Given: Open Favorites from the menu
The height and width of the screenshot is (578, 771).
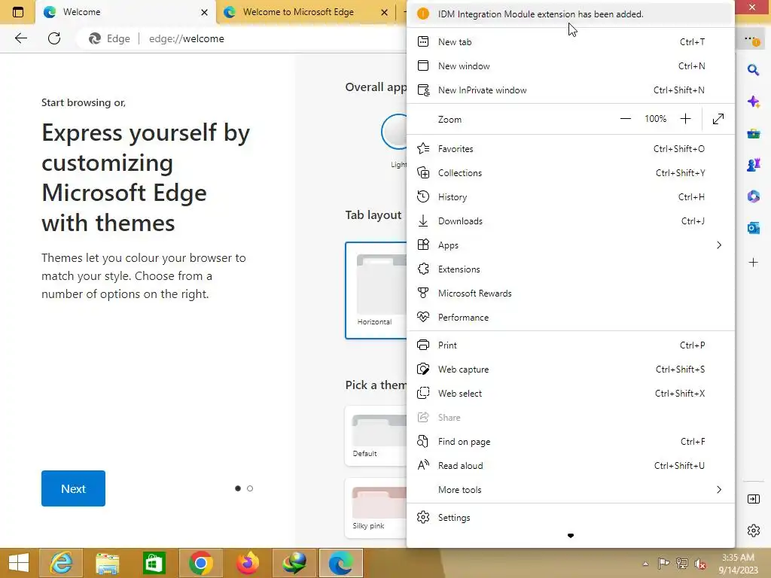Looking at the screenshot, I should pos(571,149).
